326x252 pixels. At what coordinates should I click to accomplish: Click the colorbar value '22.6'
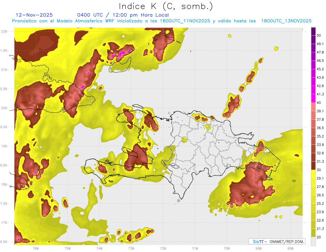click(x=321, y=220)
